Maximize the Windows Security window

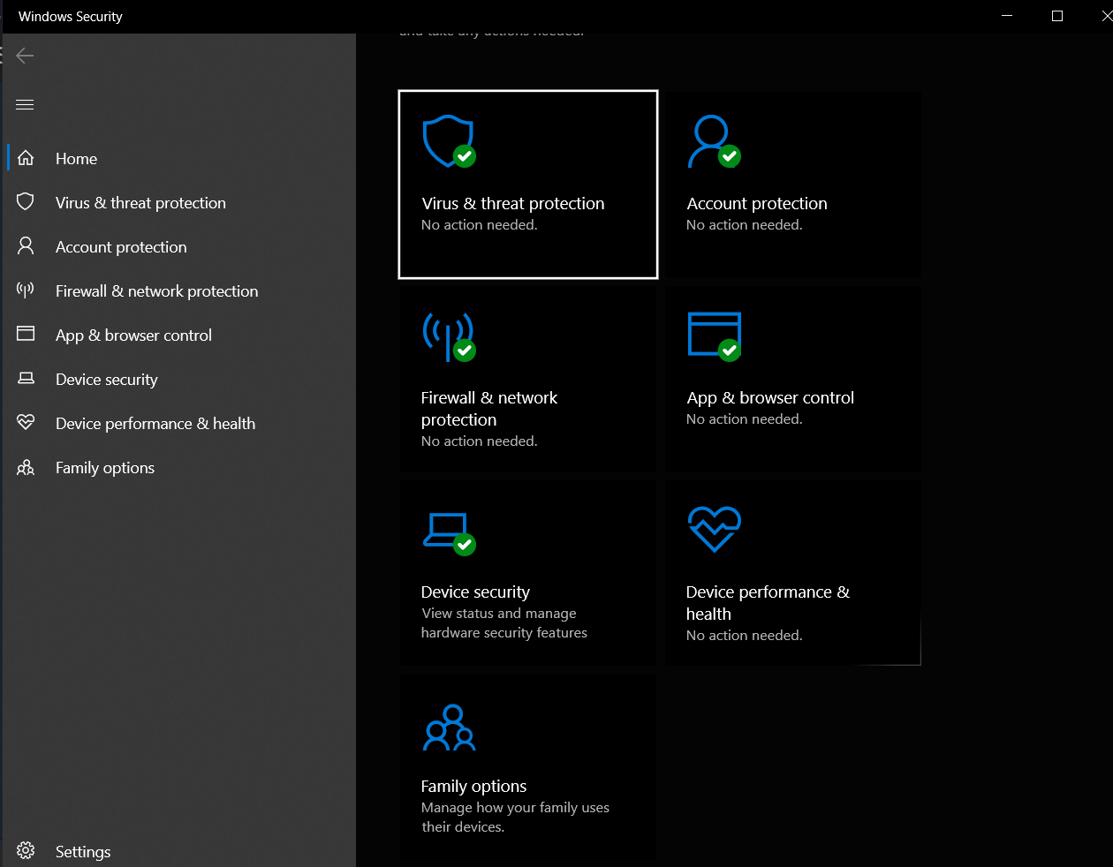pyautogui.click(x=1057, y=16)
